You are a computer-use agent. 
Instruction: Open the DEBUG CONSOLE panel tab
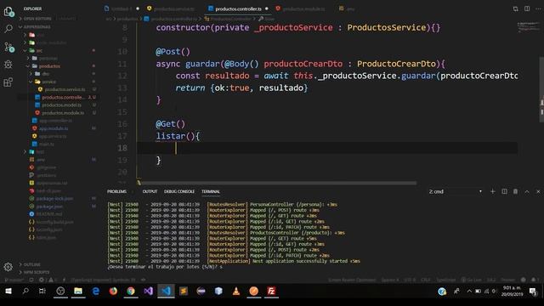point(179,191)
